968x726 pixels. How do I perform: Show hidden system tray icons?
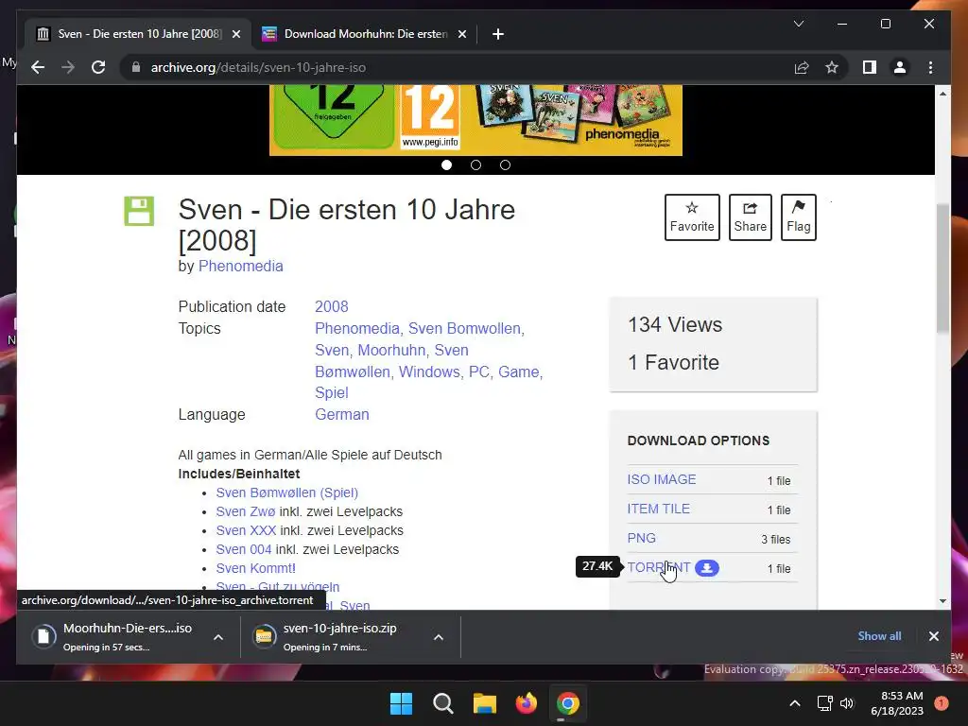point(795,703)
